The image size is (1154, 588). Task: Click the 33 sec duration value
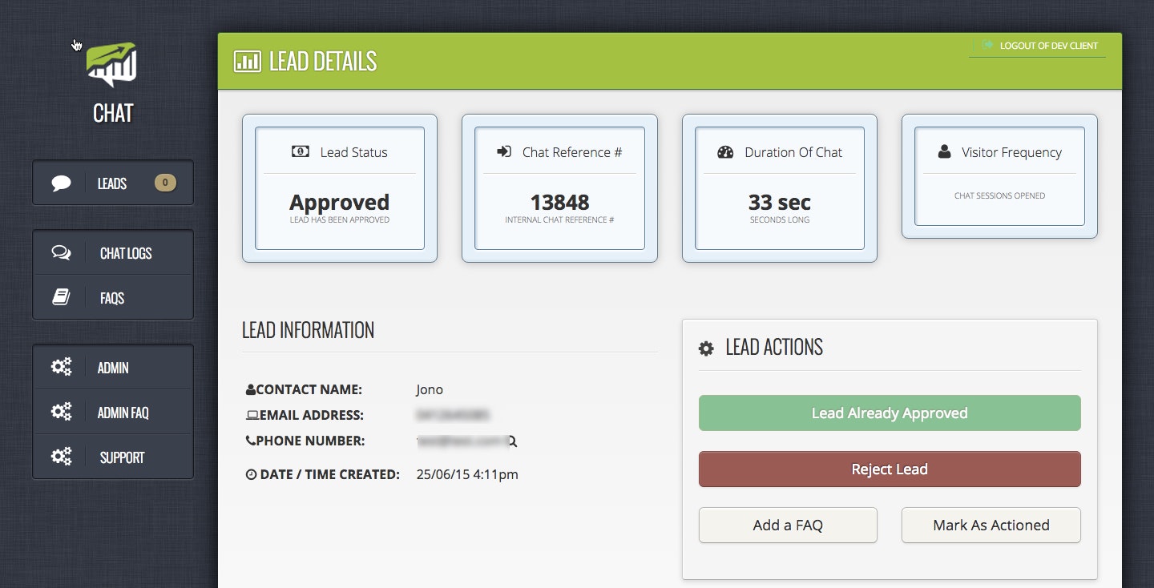(780, 202)
